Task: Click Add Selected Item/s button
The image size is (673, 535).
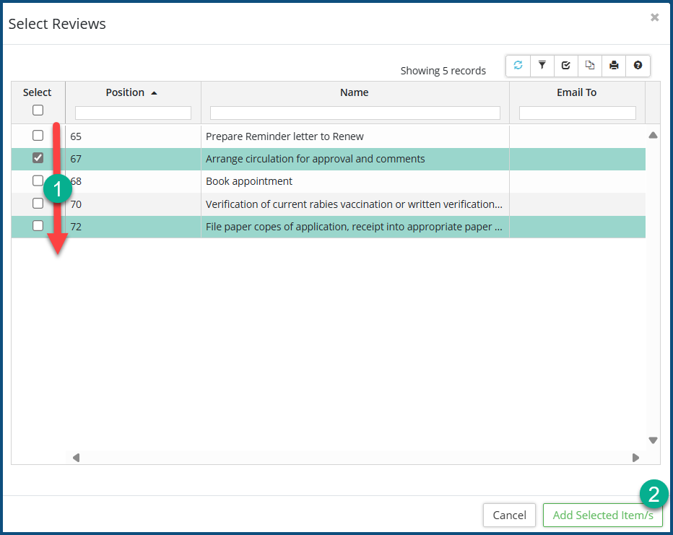Action: pyautogui.click(x=602, y=515)
